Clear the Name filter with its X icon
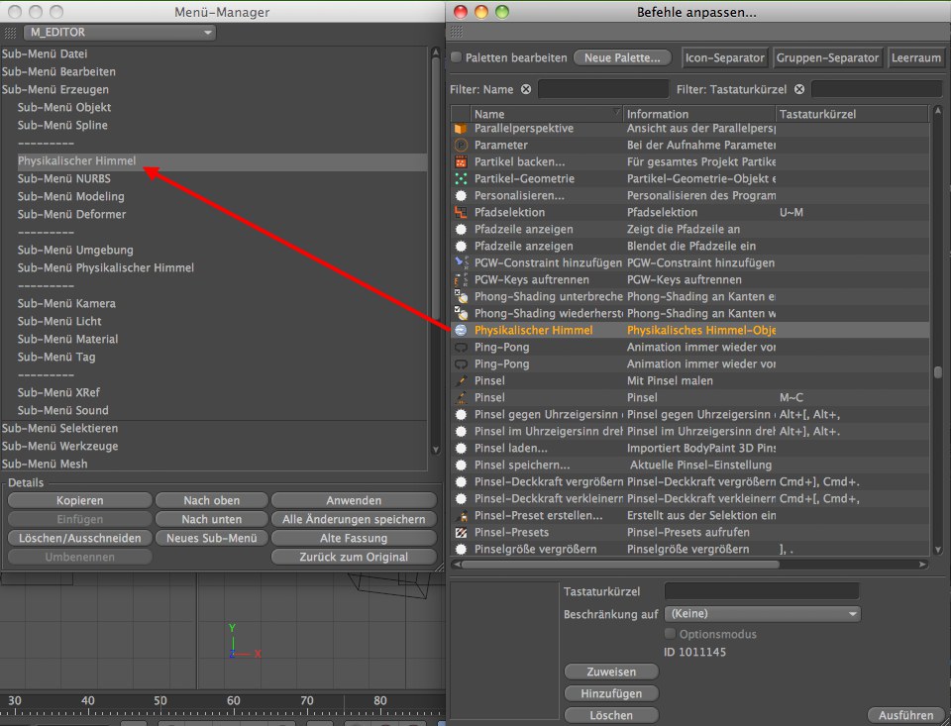This screenshot has width=951, height=726. point(526,89)
